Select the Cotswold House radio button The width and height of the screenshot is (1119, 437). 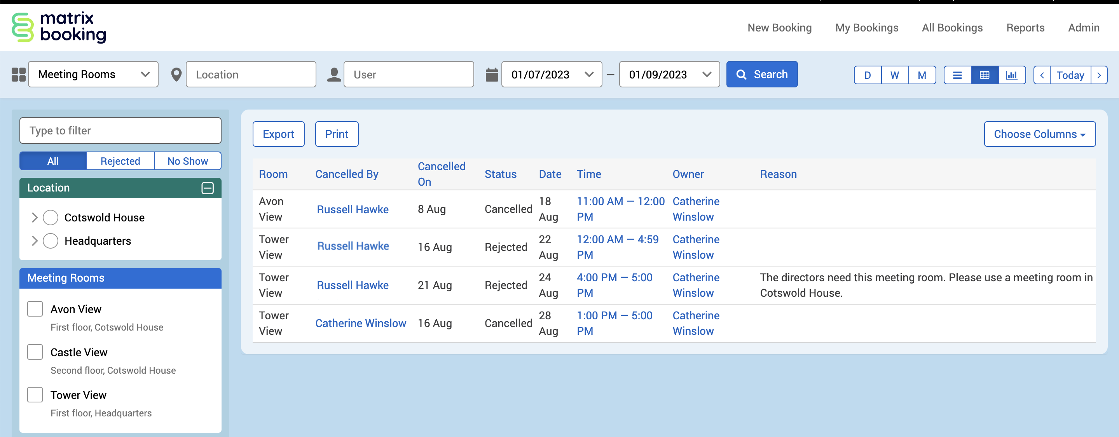click(51, 218)
